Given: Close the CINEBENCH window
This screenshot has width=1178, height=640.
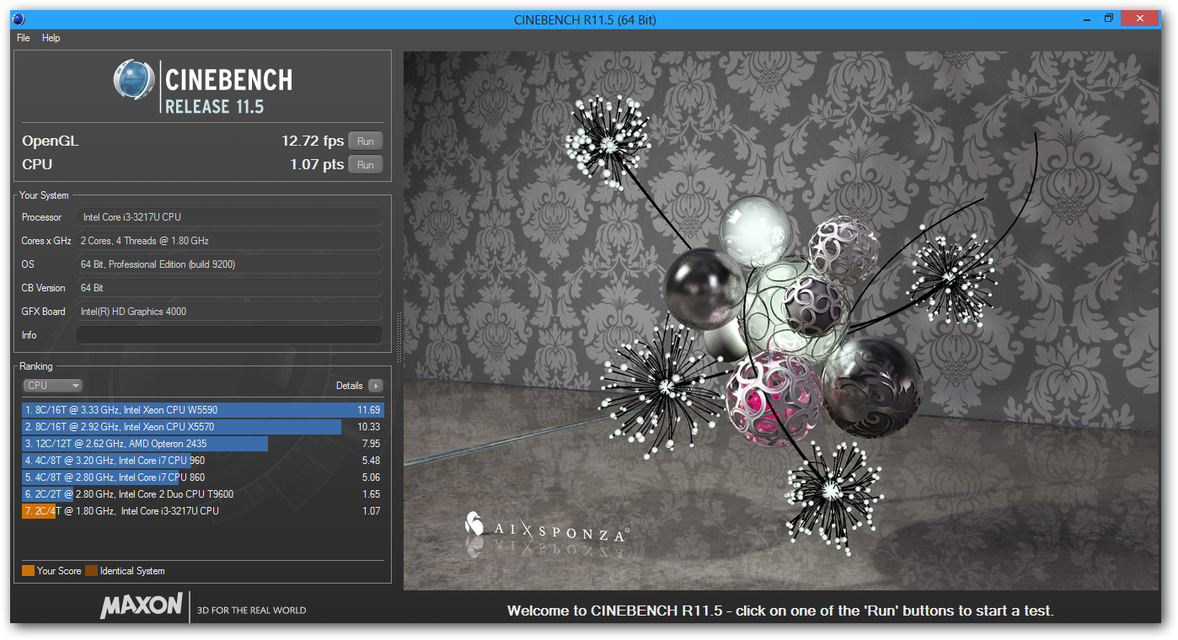Looking at the screenshot, I should click(1140, 19).
